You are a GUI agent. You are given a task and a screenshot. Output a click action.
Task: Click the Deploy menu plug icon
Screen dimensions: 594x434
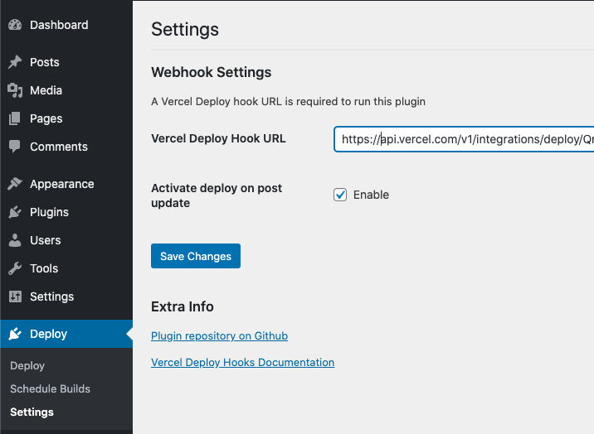15,334
